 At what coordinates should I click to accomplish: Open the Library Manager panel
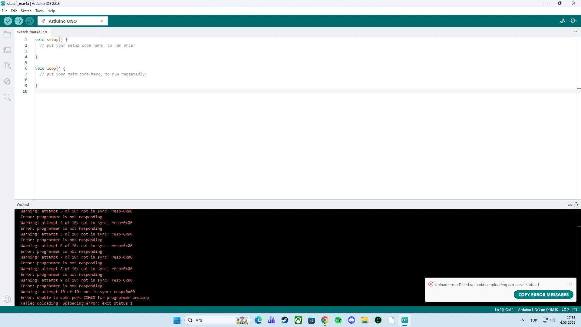[x=7, y=66]
